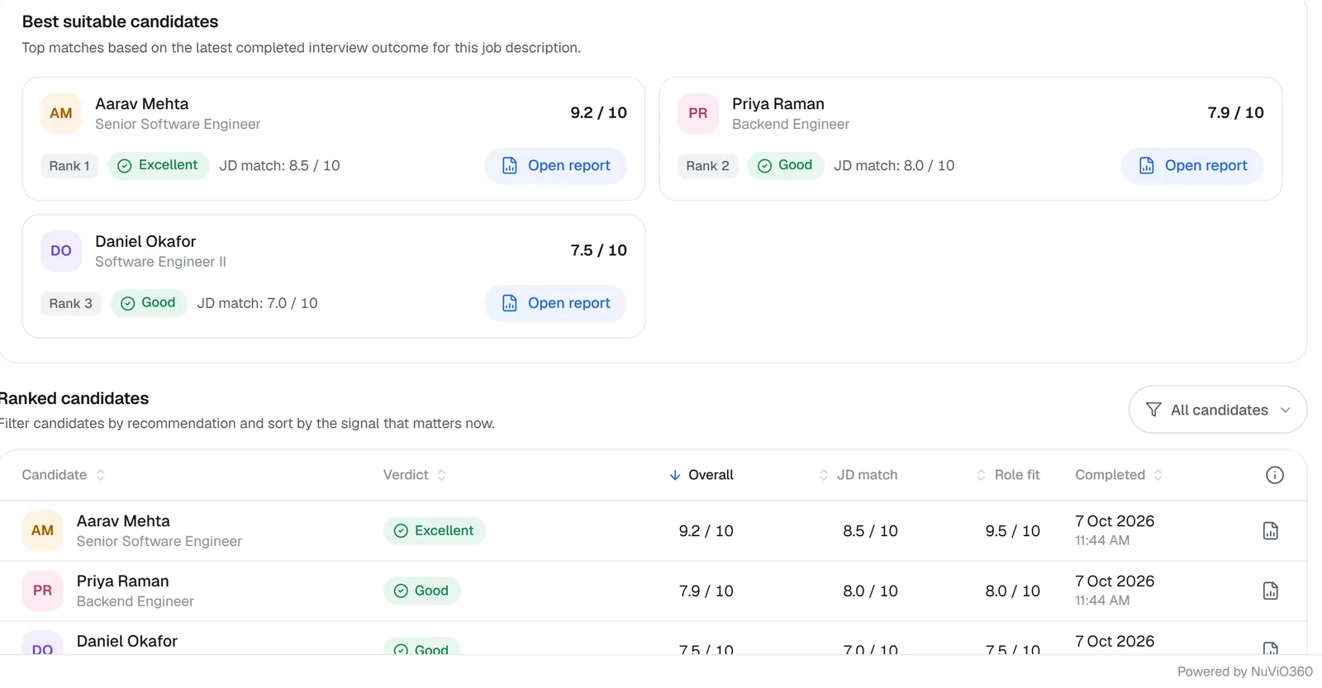
Task: Click Excellent verdict in Aarav Mehta row
Action: click(435, 531)
